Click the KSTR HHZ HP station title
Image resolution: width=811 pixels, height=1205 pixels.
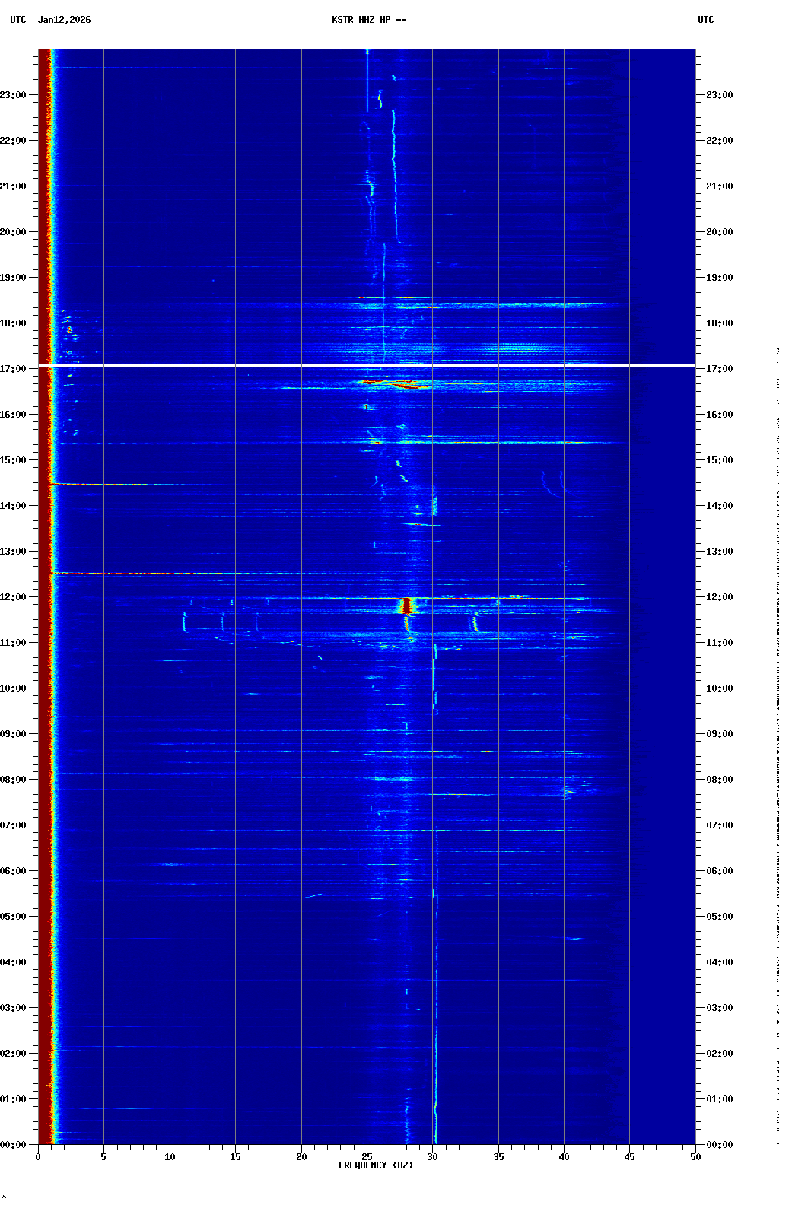coord(368,20)
